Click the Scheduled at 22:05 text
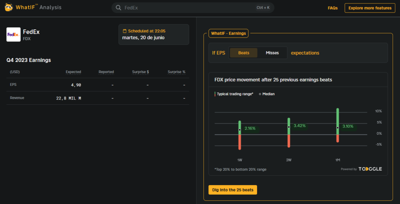Screen dimensions: 400x204 pos(147,31)
